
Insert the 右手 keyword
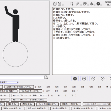pyautogui.click(x=57, y=91)
